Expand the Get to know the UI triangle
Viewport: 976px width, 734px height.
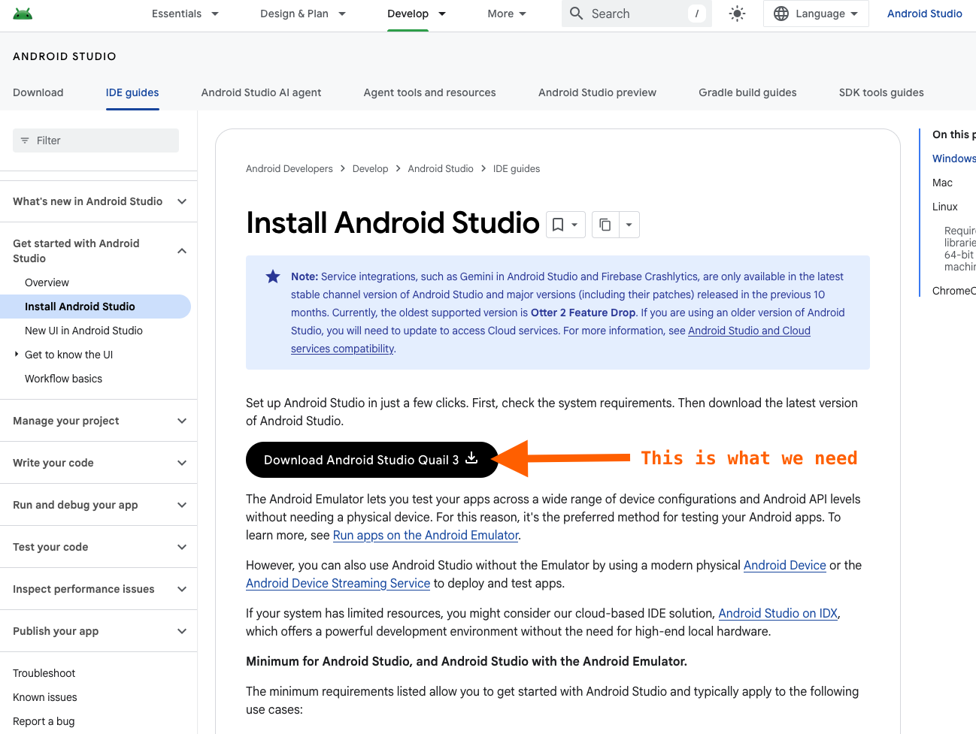(x=17, y=354)
